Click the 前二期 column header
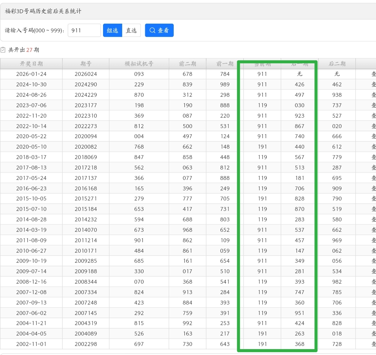 [x=187, y=64]
